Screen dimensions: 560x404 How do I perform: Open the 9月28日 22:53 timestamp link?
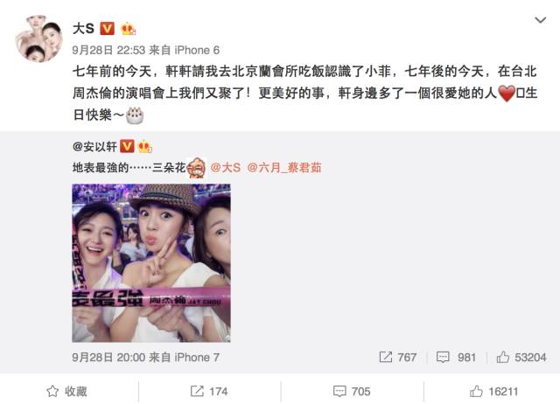108,51
